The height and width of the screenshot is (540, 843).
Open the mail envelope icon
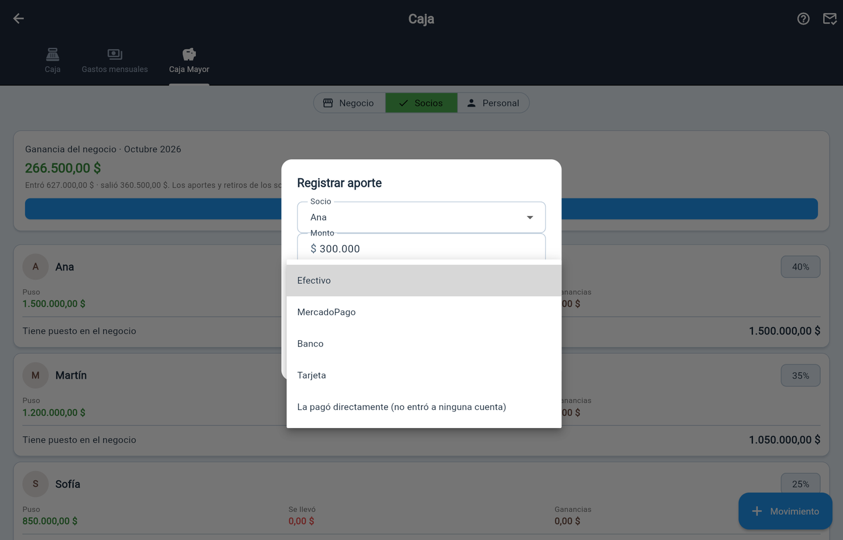830,19
